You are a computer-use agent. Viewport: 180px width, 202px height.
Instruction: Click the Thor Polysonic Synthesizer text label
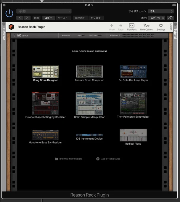[x=133, y=117]
